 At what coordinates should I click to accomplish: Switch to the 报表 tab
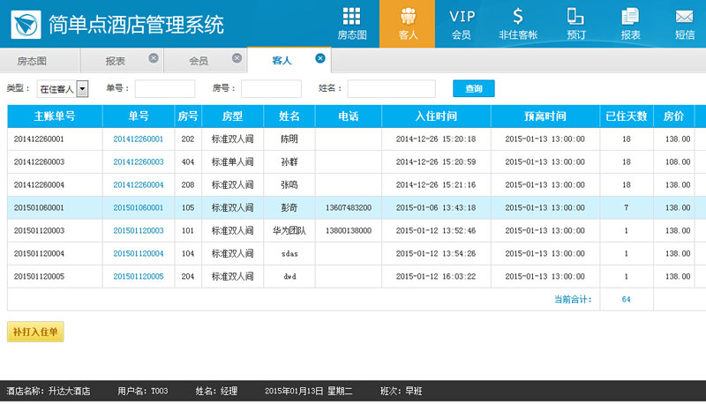coord(116,61)
